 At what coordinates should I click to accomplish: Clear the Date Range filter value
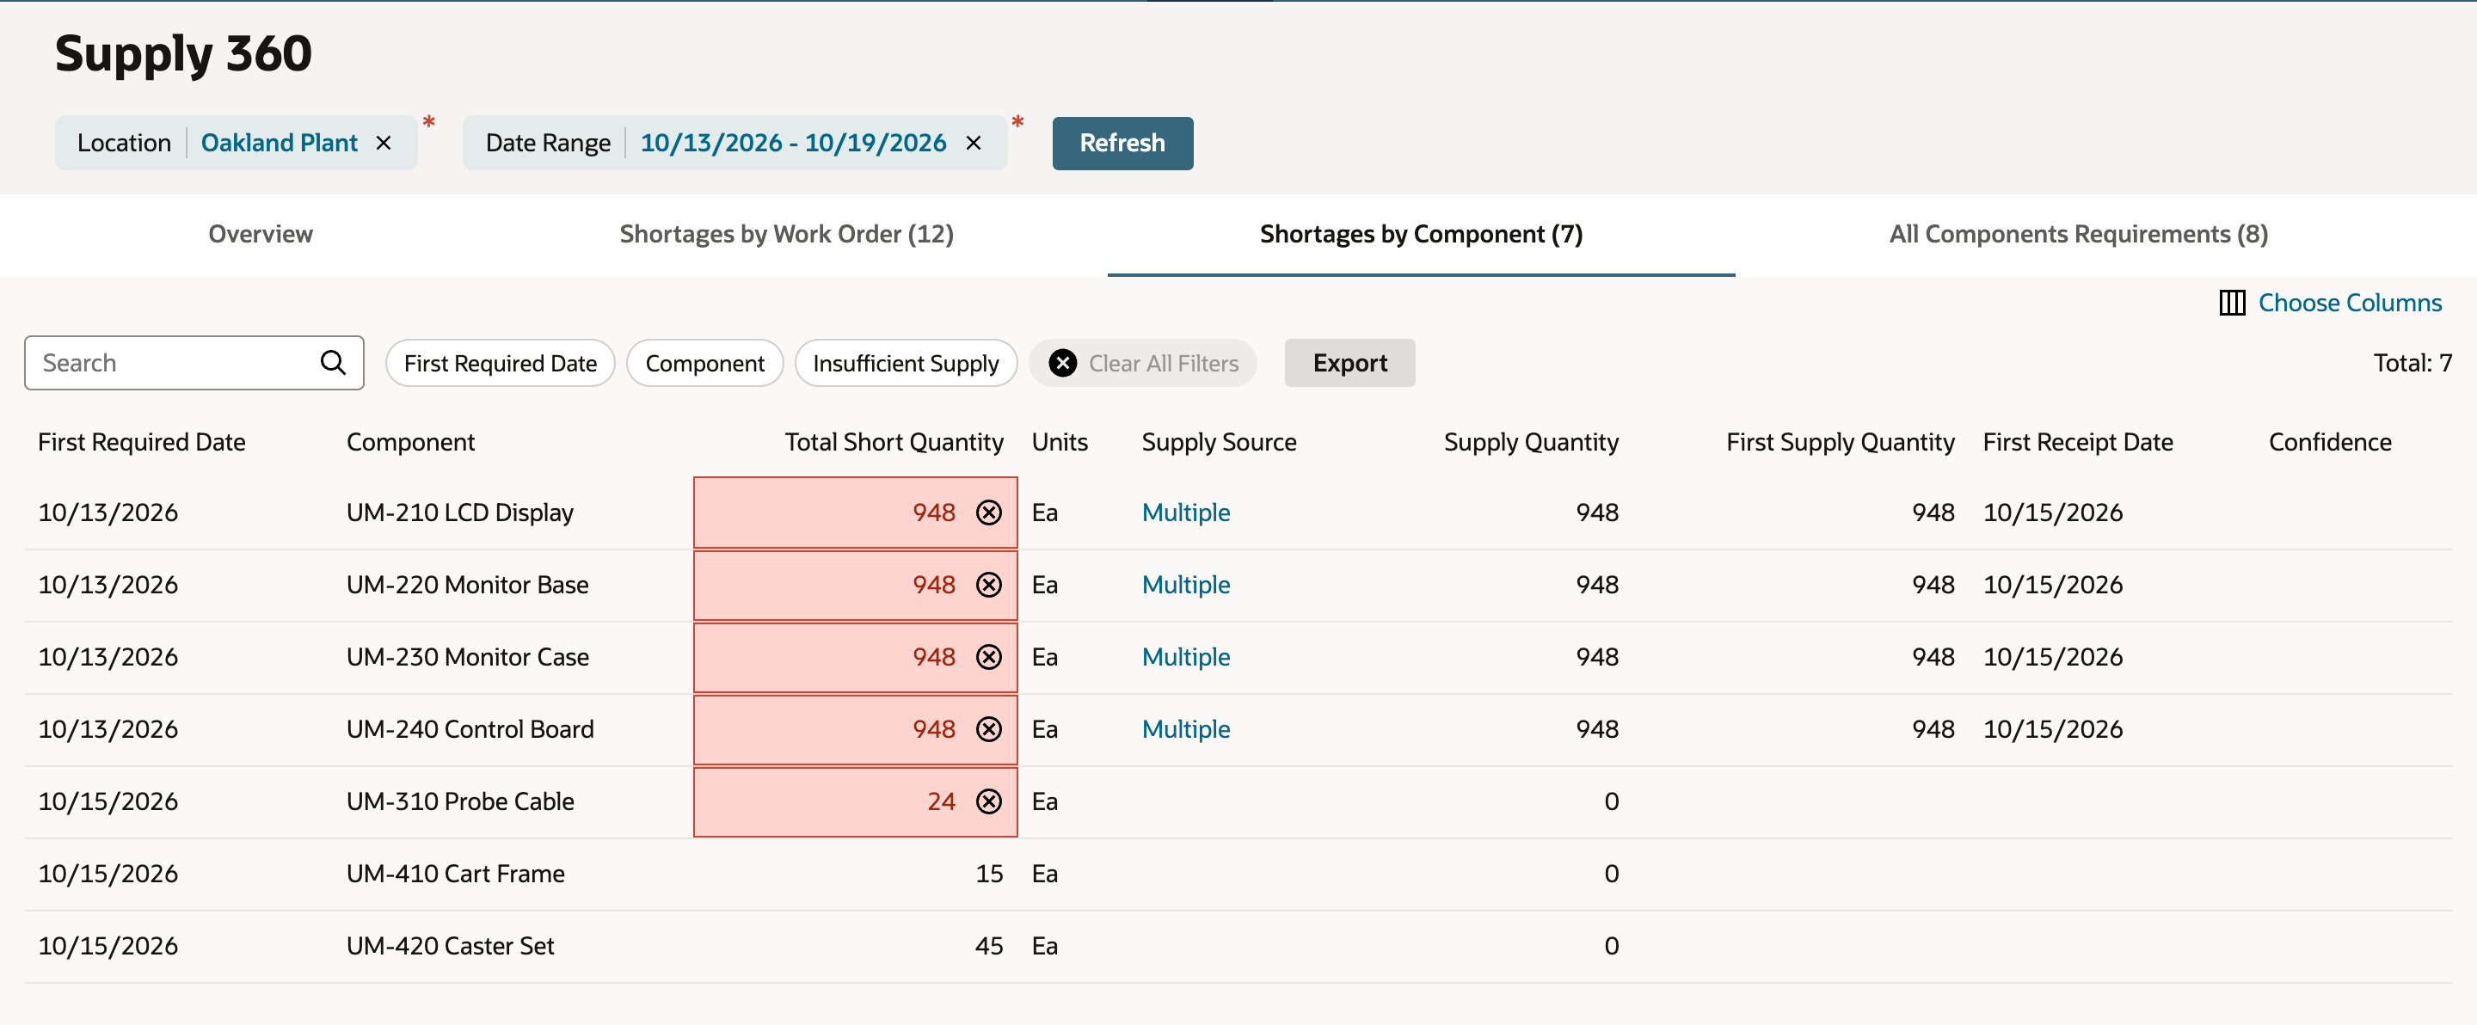(973, 144)
